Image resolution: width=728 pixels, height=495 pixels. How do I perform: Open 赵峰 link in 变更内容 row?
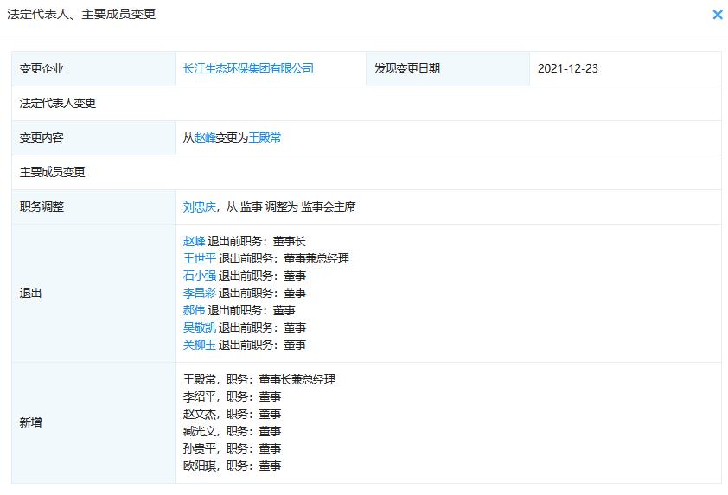[205, 137]
